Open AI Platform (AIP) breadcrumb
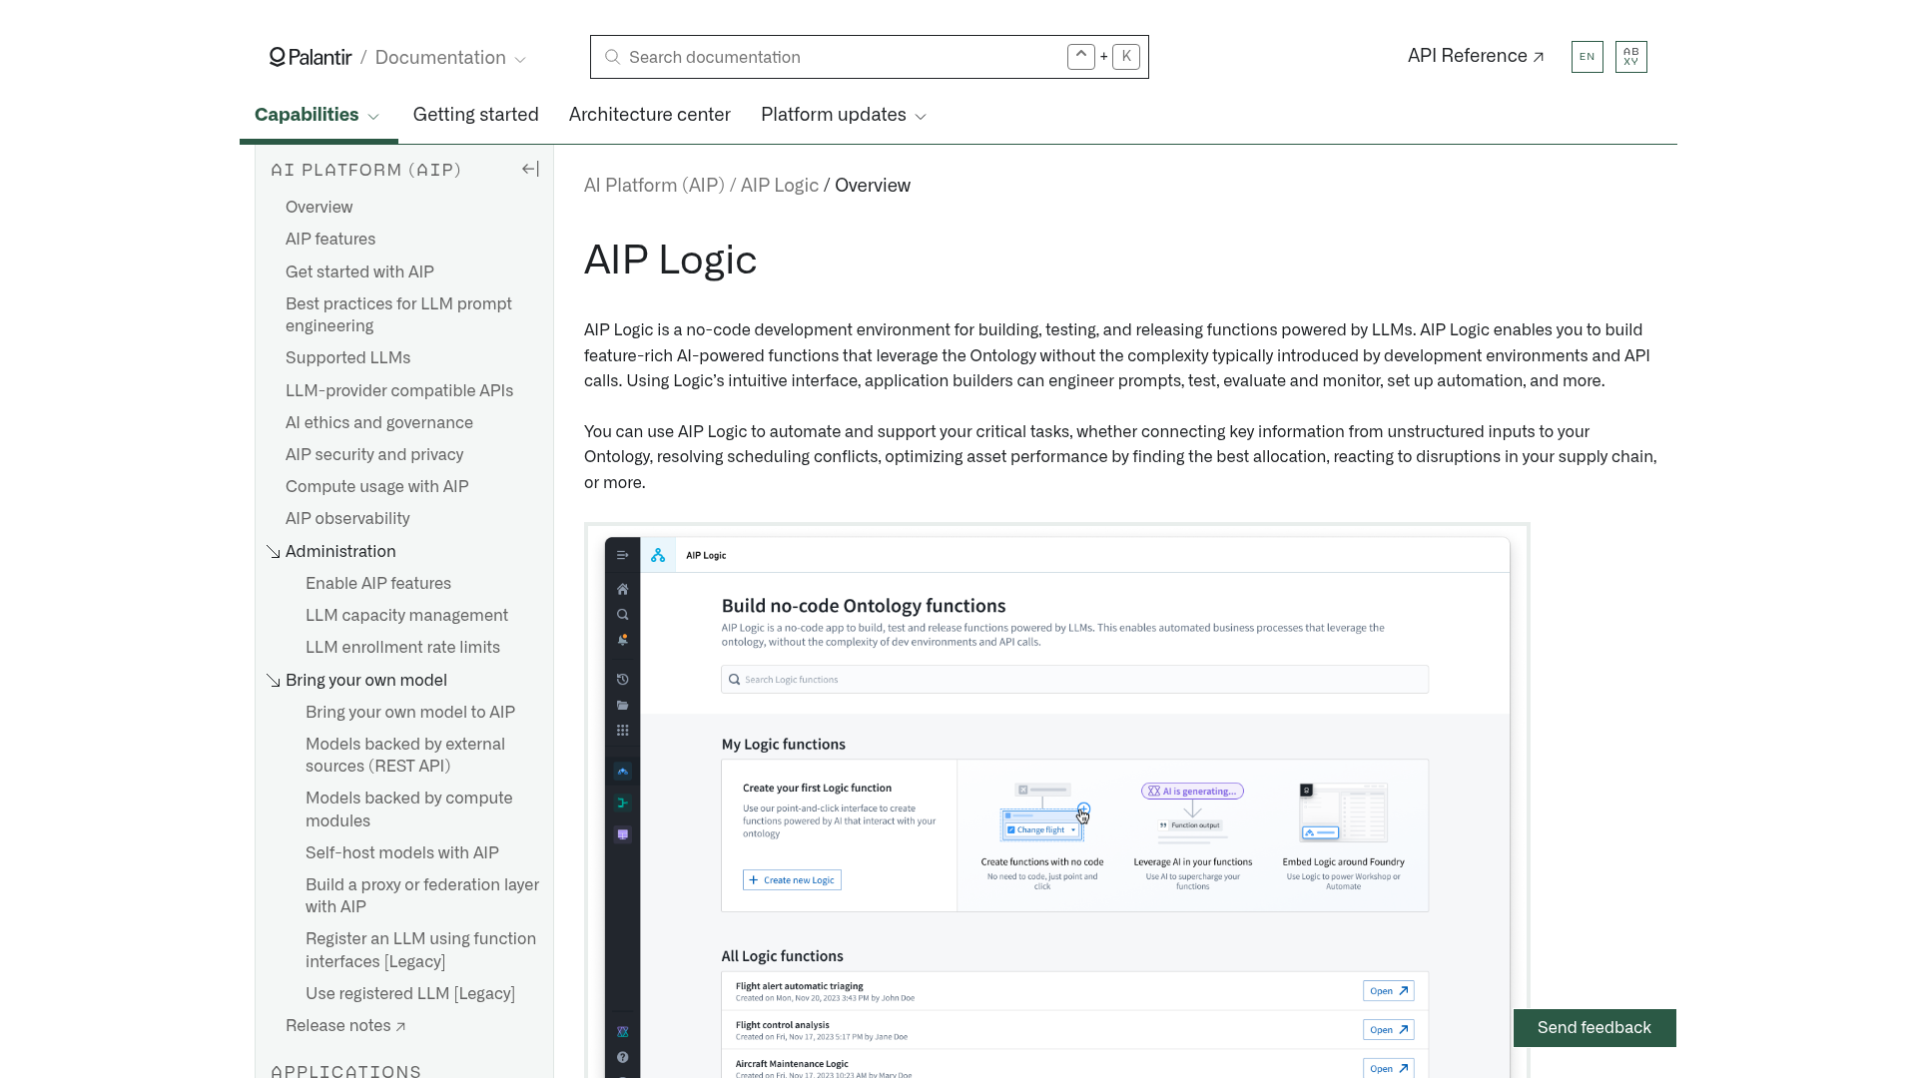This screenshot has height=1078, width=1917. coord(653,186)
